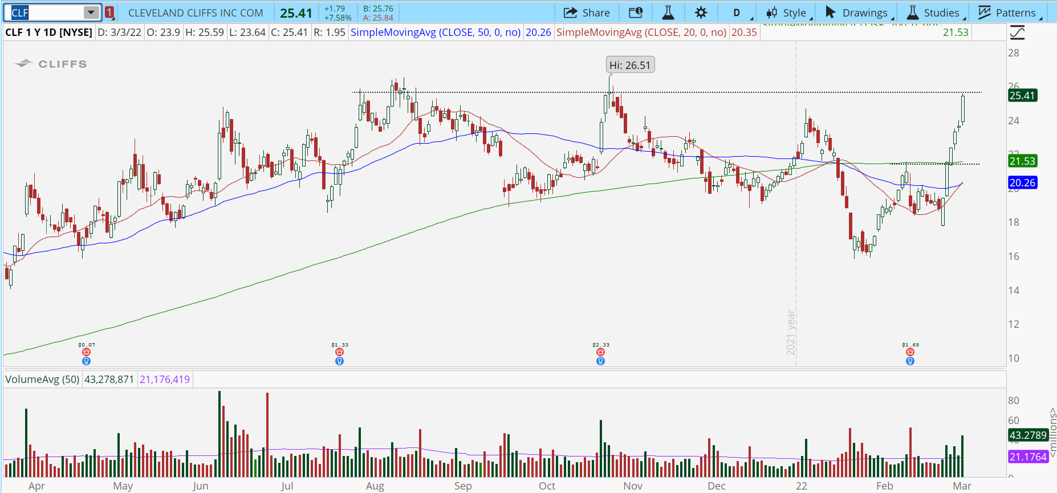Click the earnings phone icon at $1.69

[x=910, y=352]
